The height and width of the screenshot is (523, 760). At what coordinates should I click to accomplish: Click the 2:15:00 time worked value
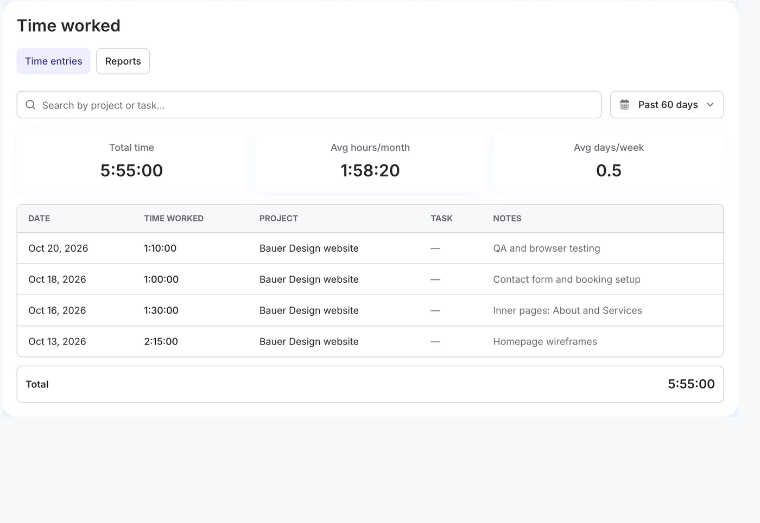[x=161, y=341]
